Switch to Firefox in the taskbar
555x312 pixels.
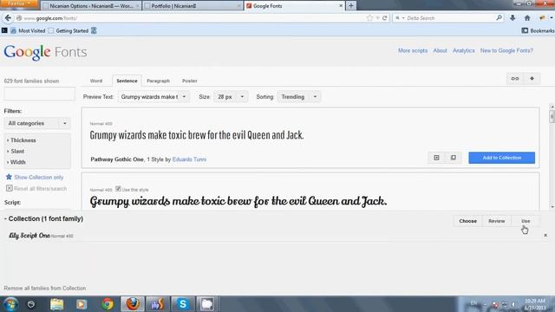[x=133, y=304]
